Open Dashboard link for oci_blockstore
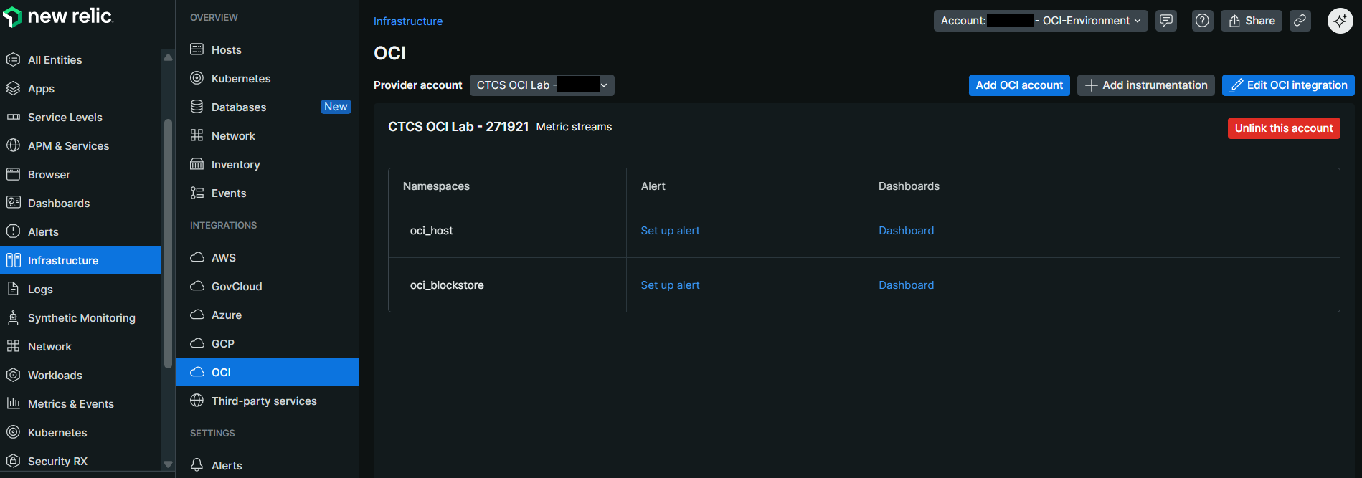1362x478 pixels. tap(906, 285)
